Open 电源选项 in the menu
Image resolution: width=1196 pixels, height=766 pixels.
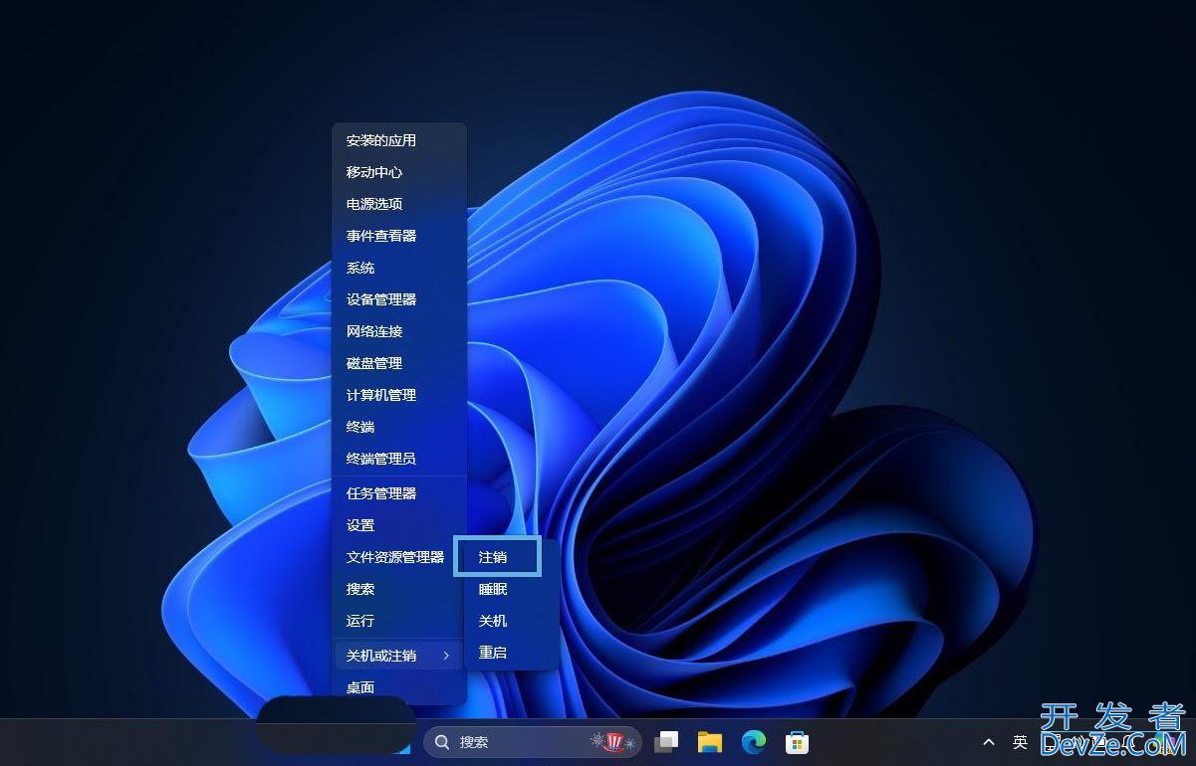click(x=398, y=204)
